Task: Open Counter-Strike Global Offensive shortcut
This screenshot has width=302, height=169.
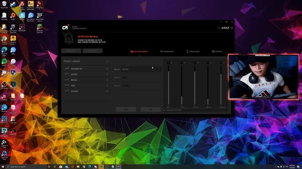Action: [x=31, y=5]
